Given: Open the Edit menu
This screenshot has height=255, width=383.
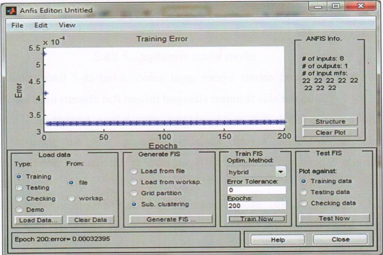Looking at the screenshot, I should tap(41, 25).
